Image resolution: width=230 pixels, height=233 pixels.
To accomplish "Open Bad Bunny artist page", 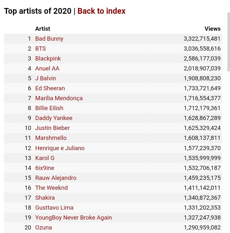I will (x=49, y=39).
